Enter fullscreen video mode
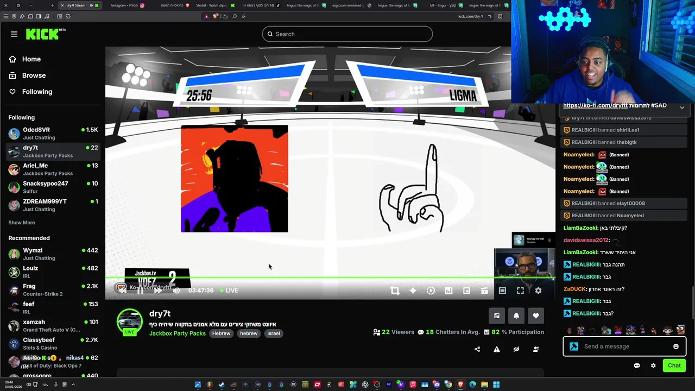The height and width of the screenshot is (391, 695). tap(520, 291)
